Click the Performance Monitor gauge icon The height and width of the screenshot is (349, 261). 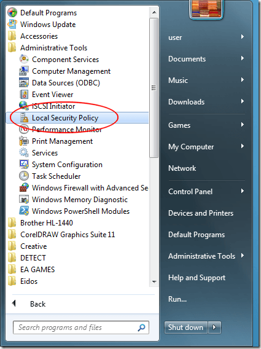click(24, 129)
